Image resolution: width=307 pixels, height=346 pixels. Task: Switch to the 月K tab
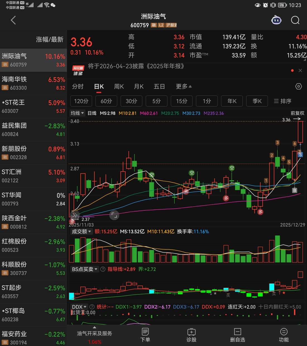139,86
